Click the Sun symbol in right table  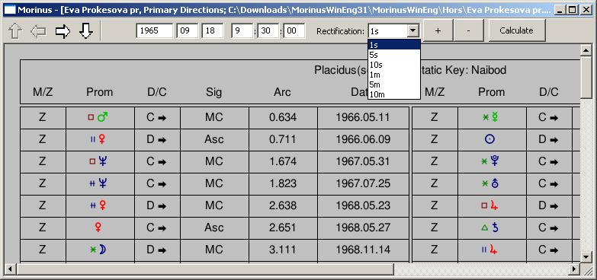[489, 139]
